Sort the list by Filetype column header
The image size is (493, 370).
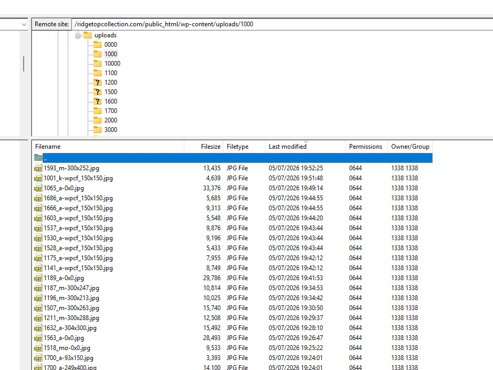[244, 147]
